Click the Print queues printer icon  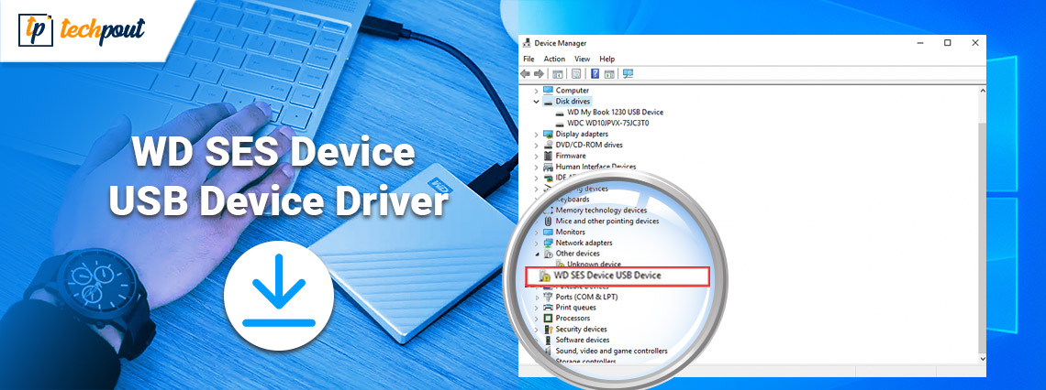click(548, 308)
